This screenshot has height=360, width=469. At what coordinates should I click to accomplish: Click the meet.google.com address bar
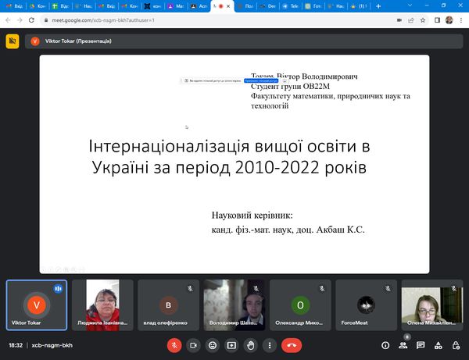[195, 20]
